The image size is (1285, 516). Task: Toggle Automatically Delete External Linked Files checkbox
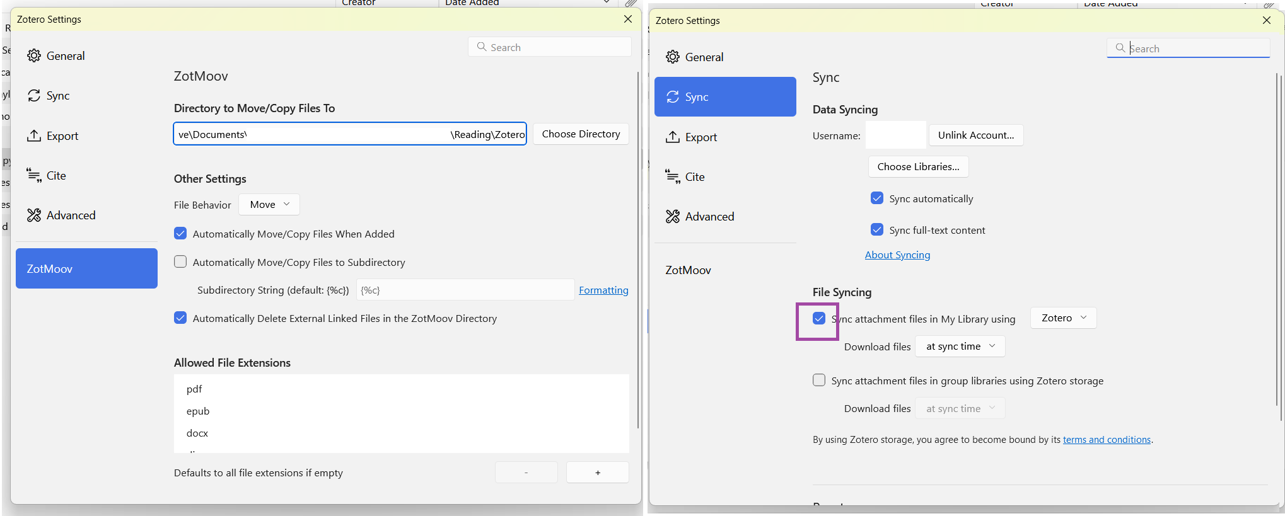click(180, 318)
